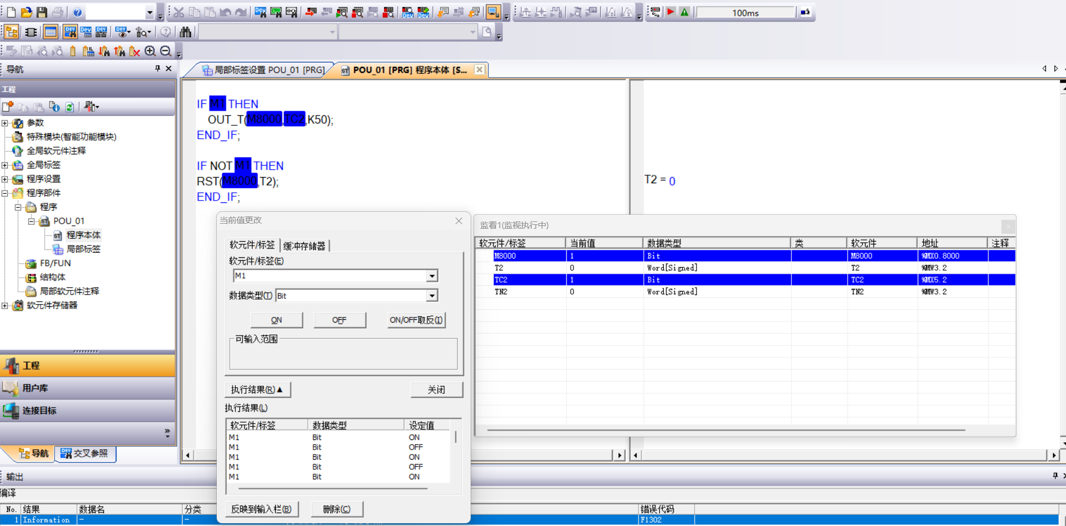Screen dimensions: 1066x526
Task: Open an existing project with the folder icon
Action: 26,12
